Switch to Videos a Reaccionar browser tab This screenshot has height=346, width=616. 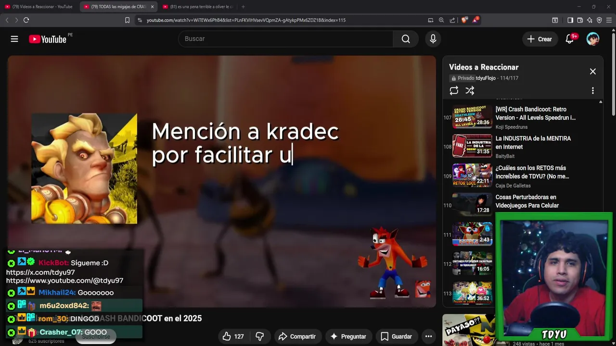(38, 7)
